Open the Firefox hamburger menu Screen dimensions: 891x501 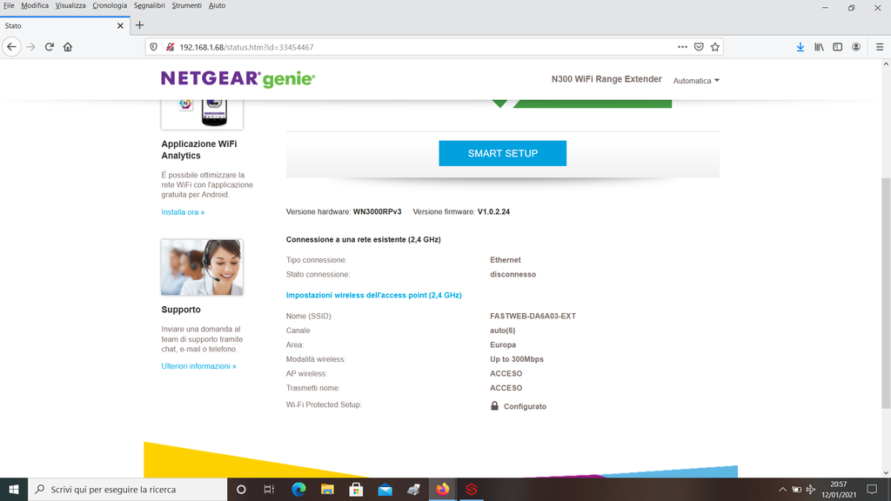click(x=880, y=47)
